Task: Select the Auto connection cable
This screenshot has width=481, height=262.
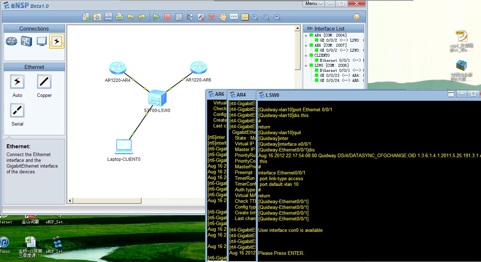Action: click(17, 82)
